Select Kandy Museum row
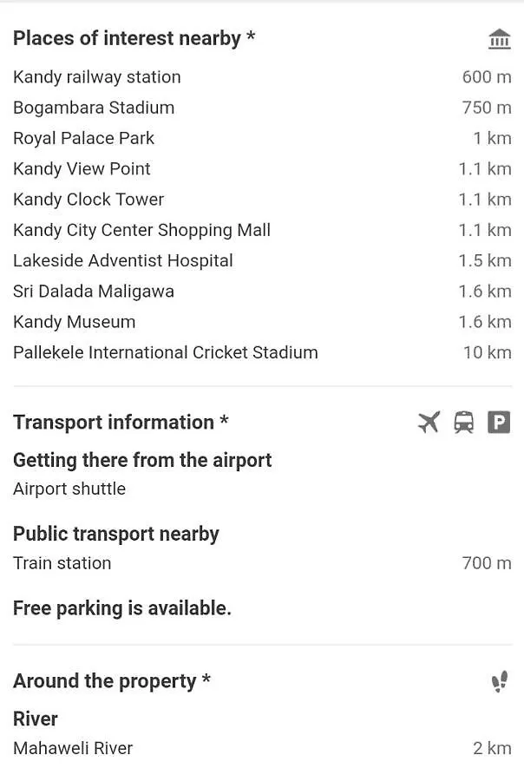The width and height of the screenshot is (524, 781). pos(262,322)
